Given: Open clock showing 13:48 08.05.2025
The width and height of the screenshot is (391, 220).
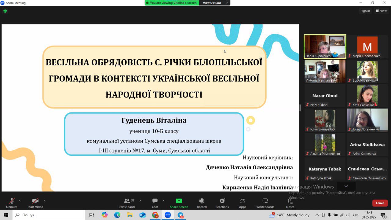Looking at the screenshot, I should [x=369, y=215].
